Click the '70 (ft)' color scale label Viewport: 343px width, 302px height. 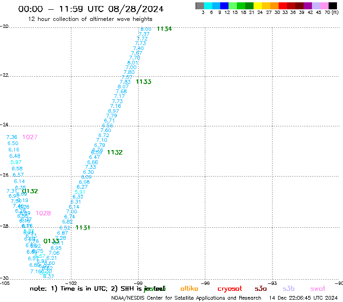(x=331, y=13)
